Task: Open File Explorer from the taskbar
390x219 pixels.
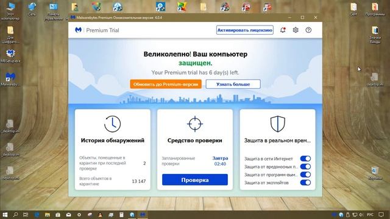Action: coord(48,215)
